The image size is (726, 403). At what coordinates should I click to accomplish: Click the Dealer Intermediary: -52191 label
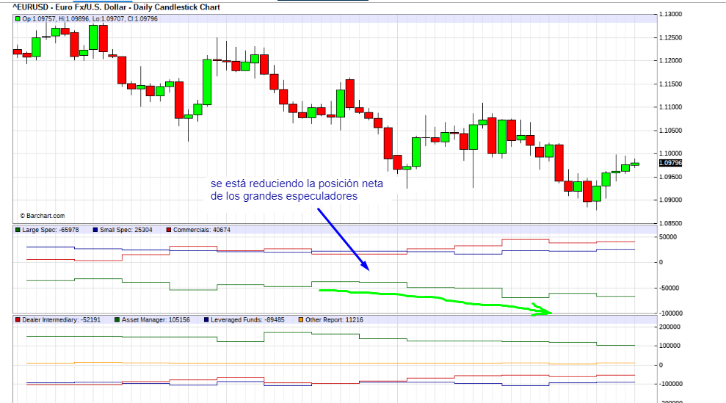[x=61, y=319]
